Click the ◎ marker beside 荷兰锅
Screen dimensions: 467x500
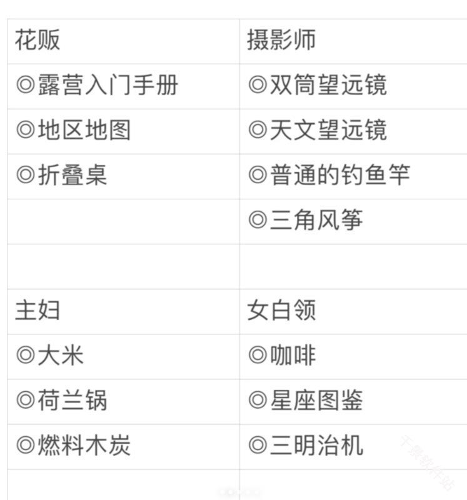click(x=26, y=401)
